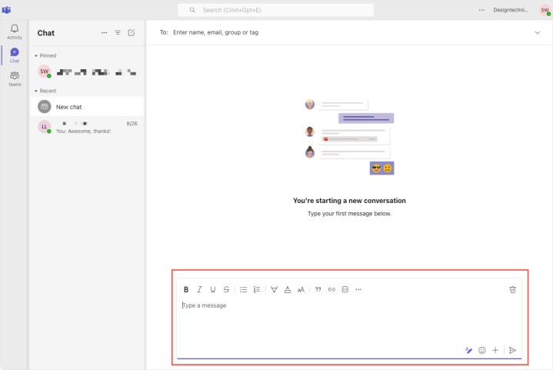Insert a code snippet

tap(345, 289)
